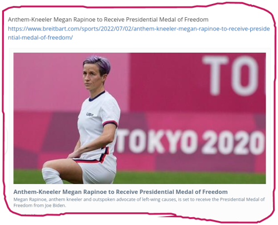Click the 'TOKYO 2020' banner in the photo
Screen dimensions: 278x225
click(191, 141)
